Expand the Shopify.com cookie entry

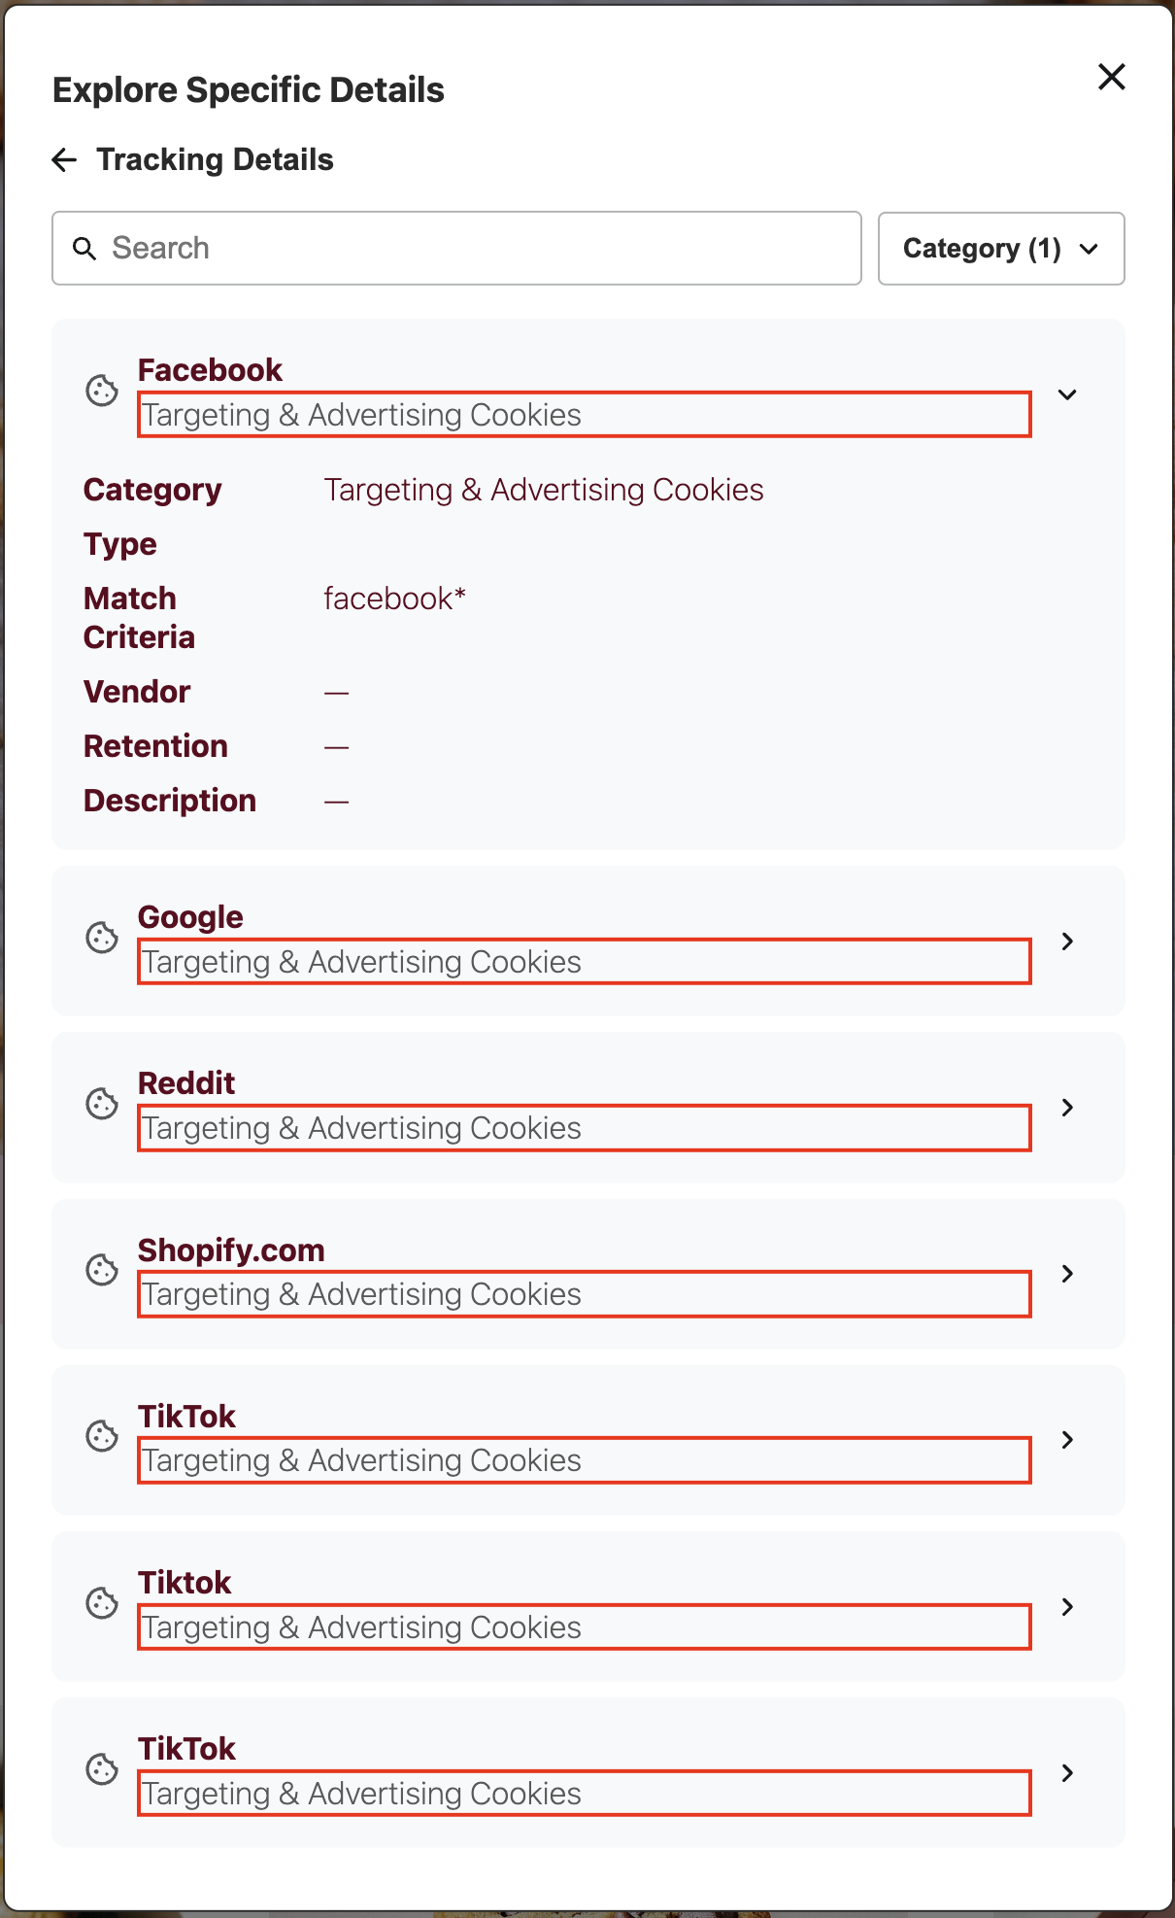(1067, 1273)
